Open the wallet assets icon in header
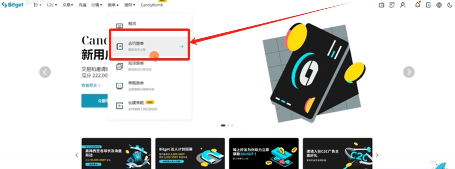This screenshot has width=455, height=169. 382,5
